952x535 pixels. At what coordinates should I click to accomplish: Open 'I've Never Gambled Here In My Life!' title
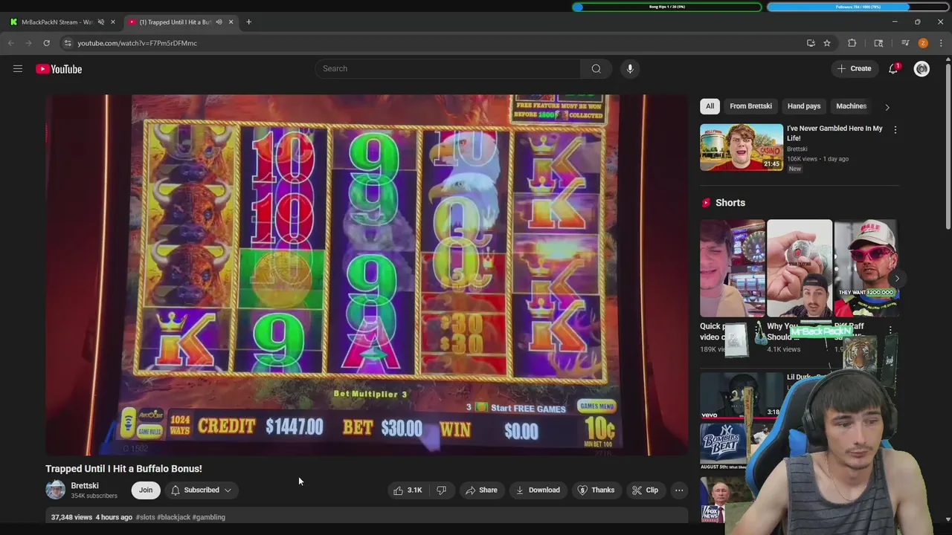pyautogui.click(x=834, y=133)
